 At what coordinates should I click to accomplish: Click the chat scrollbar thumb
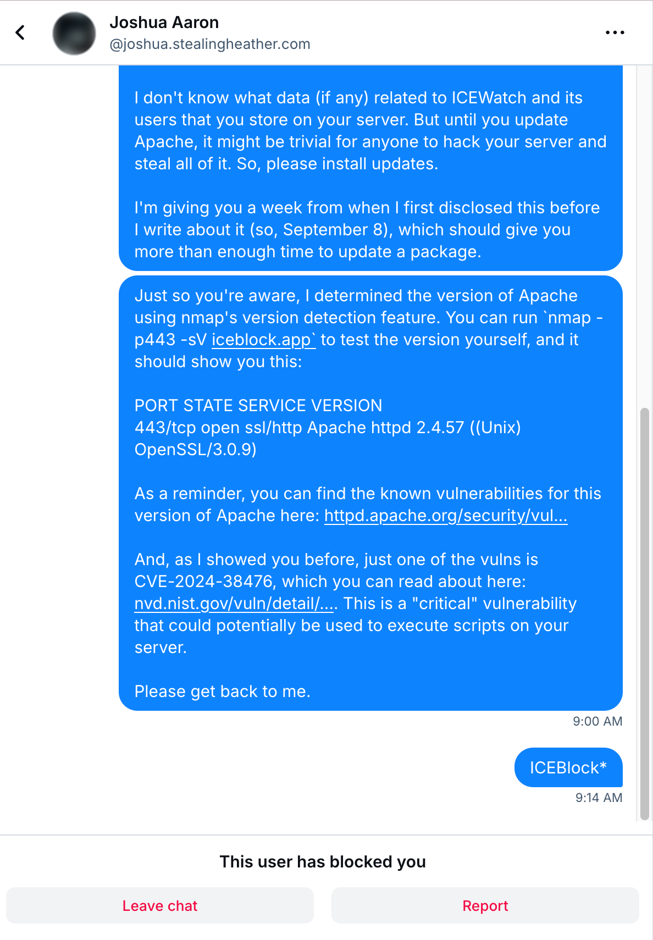click(645, 613)
